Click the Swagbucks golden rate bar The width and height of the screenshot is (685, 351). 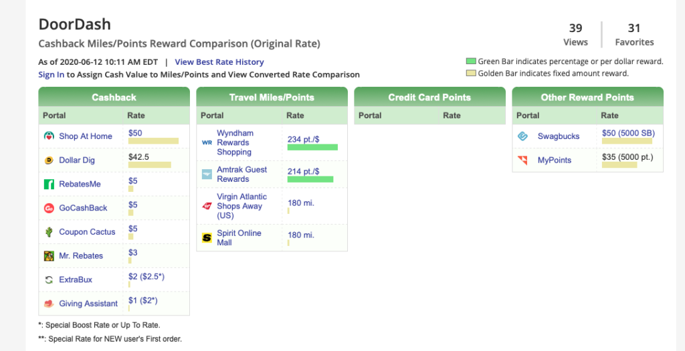(x=627, y=140)
